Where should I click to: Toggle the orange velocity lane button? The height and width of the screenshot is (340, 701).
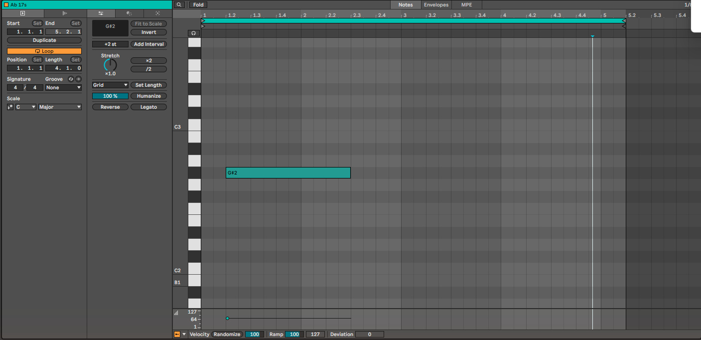point(177,335)
